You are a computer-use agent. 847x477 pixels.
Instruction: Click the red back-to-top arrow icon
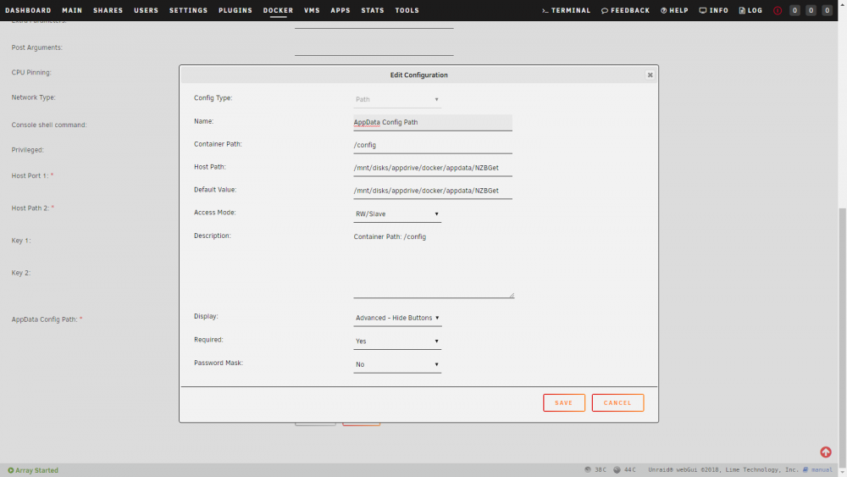click(x=825, y=452)
